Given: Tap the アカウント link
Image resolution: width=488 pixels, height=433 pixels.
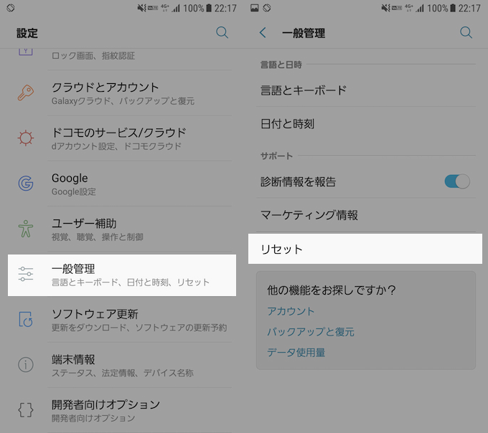Looking at the screenshot, I should click(x=291, y=311).
